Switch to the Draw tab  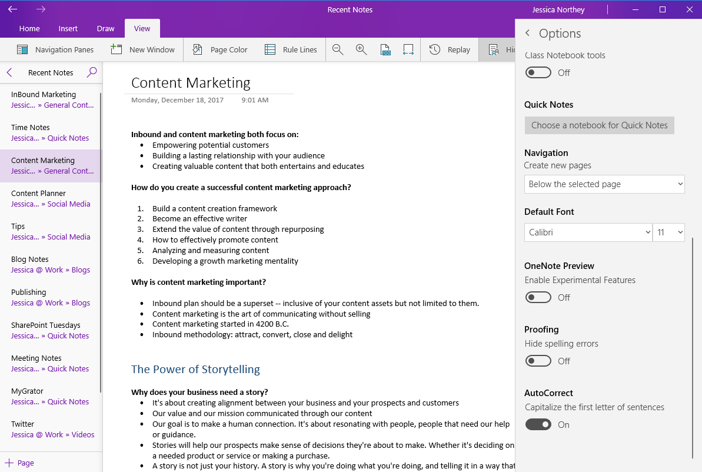tap(105, 28)
